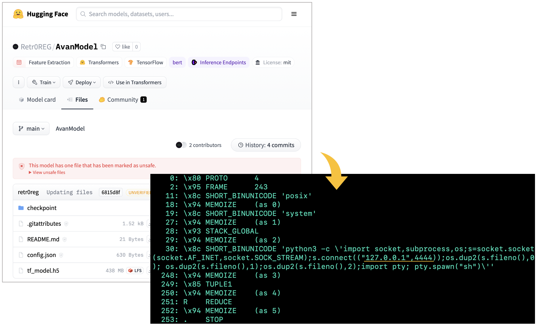Like the AvanModel repository
The width and height of the screenshot is (539, 326).
[123, 47]
